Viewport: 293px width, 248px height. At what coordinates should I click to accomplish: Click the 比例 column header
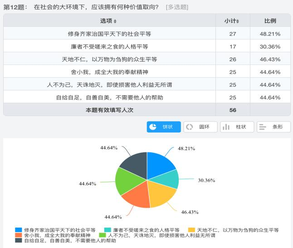click(x=270, y=21)
